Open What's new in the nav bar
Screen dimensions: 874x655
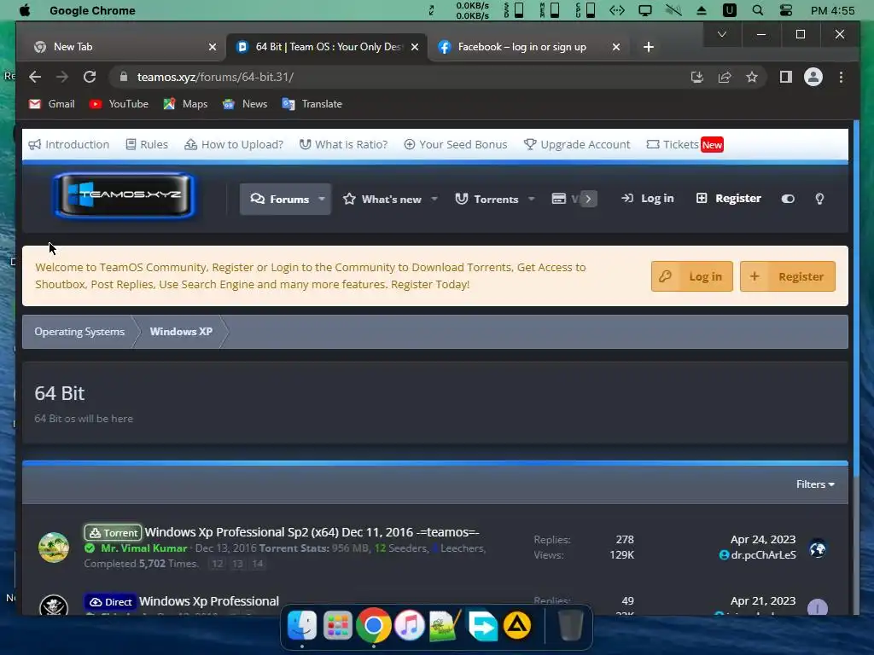[x=382, y=199]
